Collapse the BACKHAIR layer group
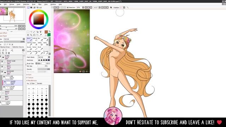Screen dimensions: 226x127 pyautogui.click(x=5, y=73)
